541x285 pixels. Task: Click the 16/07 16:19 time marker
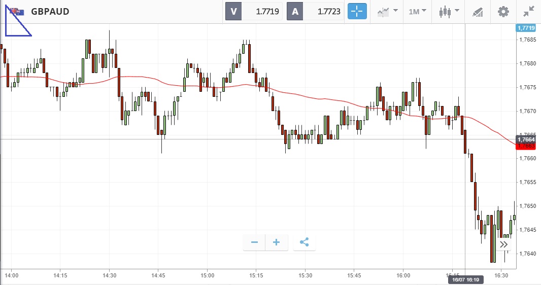click(x=465, y=279)
